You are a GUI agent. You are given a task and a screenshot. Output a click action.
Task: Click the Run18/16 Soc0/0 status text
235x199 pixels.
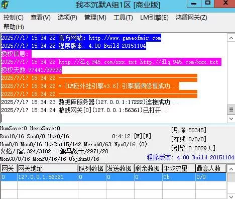pyautogui.click(x=35, y=136)
